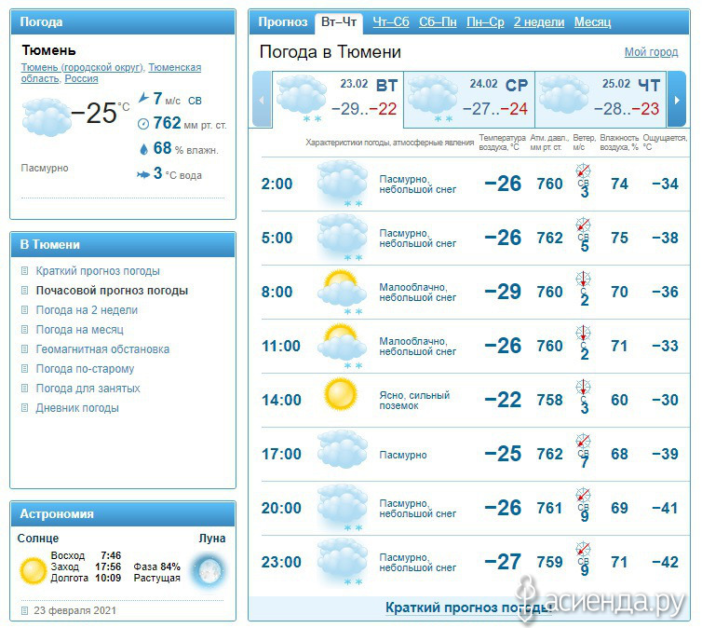Click the current weather cloud icon for Тюмень
702x628 pixels.
click(46, 117)
